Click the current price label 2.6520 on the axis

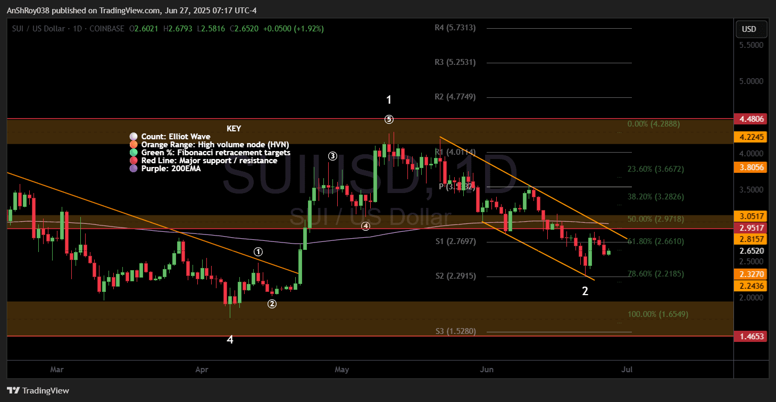tap(751, 250)
